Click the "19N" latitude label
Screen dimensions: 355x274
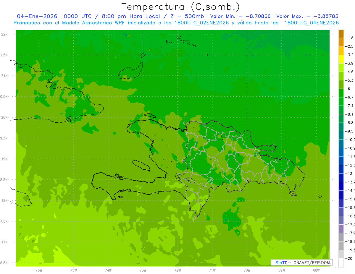coord(4,159)
